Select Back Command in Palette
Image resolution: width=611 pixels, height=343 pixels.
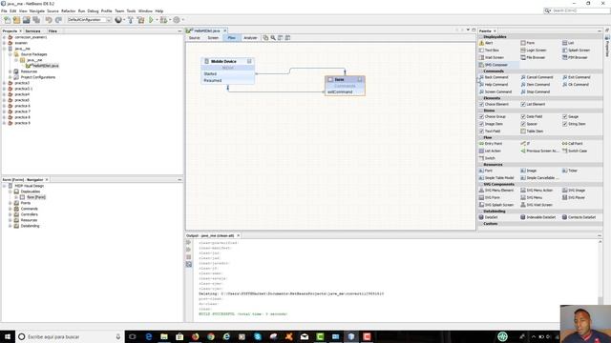494,77
